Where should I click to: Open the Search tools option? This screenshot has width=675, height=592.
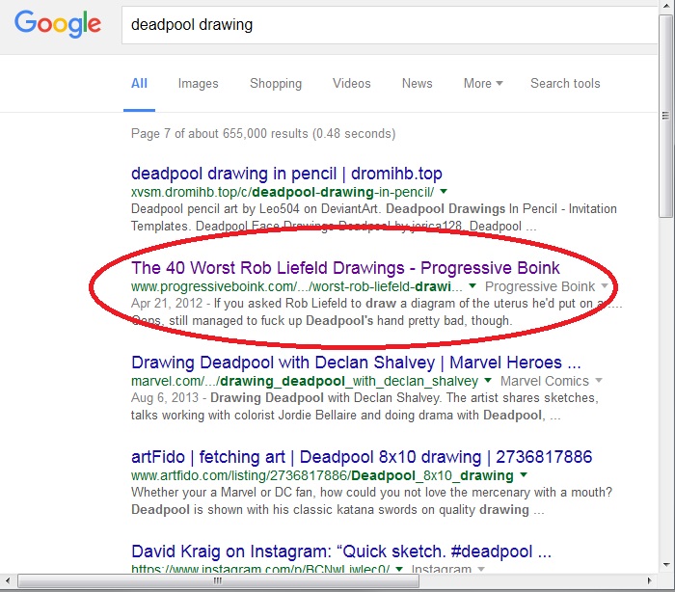point(565,83)
